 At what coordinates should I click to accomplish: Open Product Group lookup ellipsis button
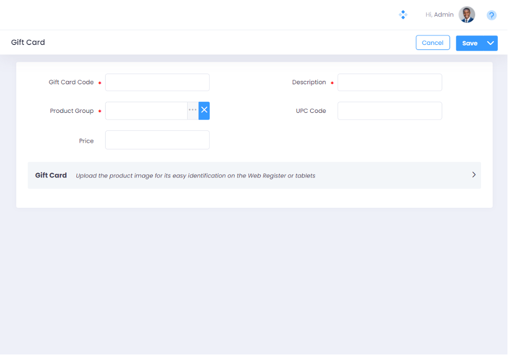193,111
